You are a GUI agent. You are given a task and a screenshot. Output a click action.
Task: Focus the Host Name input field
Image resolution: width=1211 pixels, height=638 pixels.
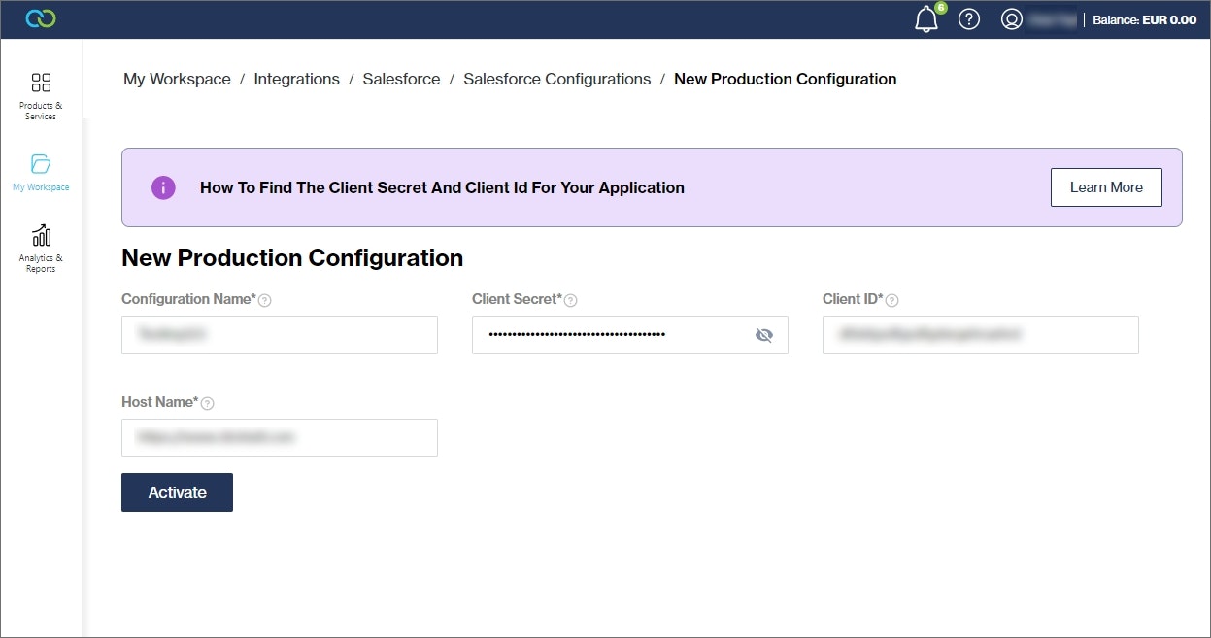point(280,438)
